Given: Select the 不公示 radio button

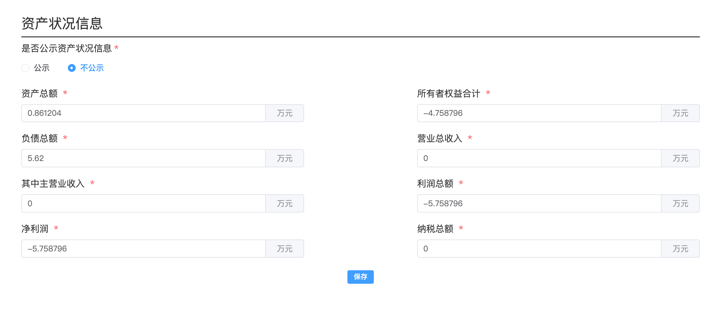Looking at the screenshot, I should pyautogui.click(x=72, y=68).
